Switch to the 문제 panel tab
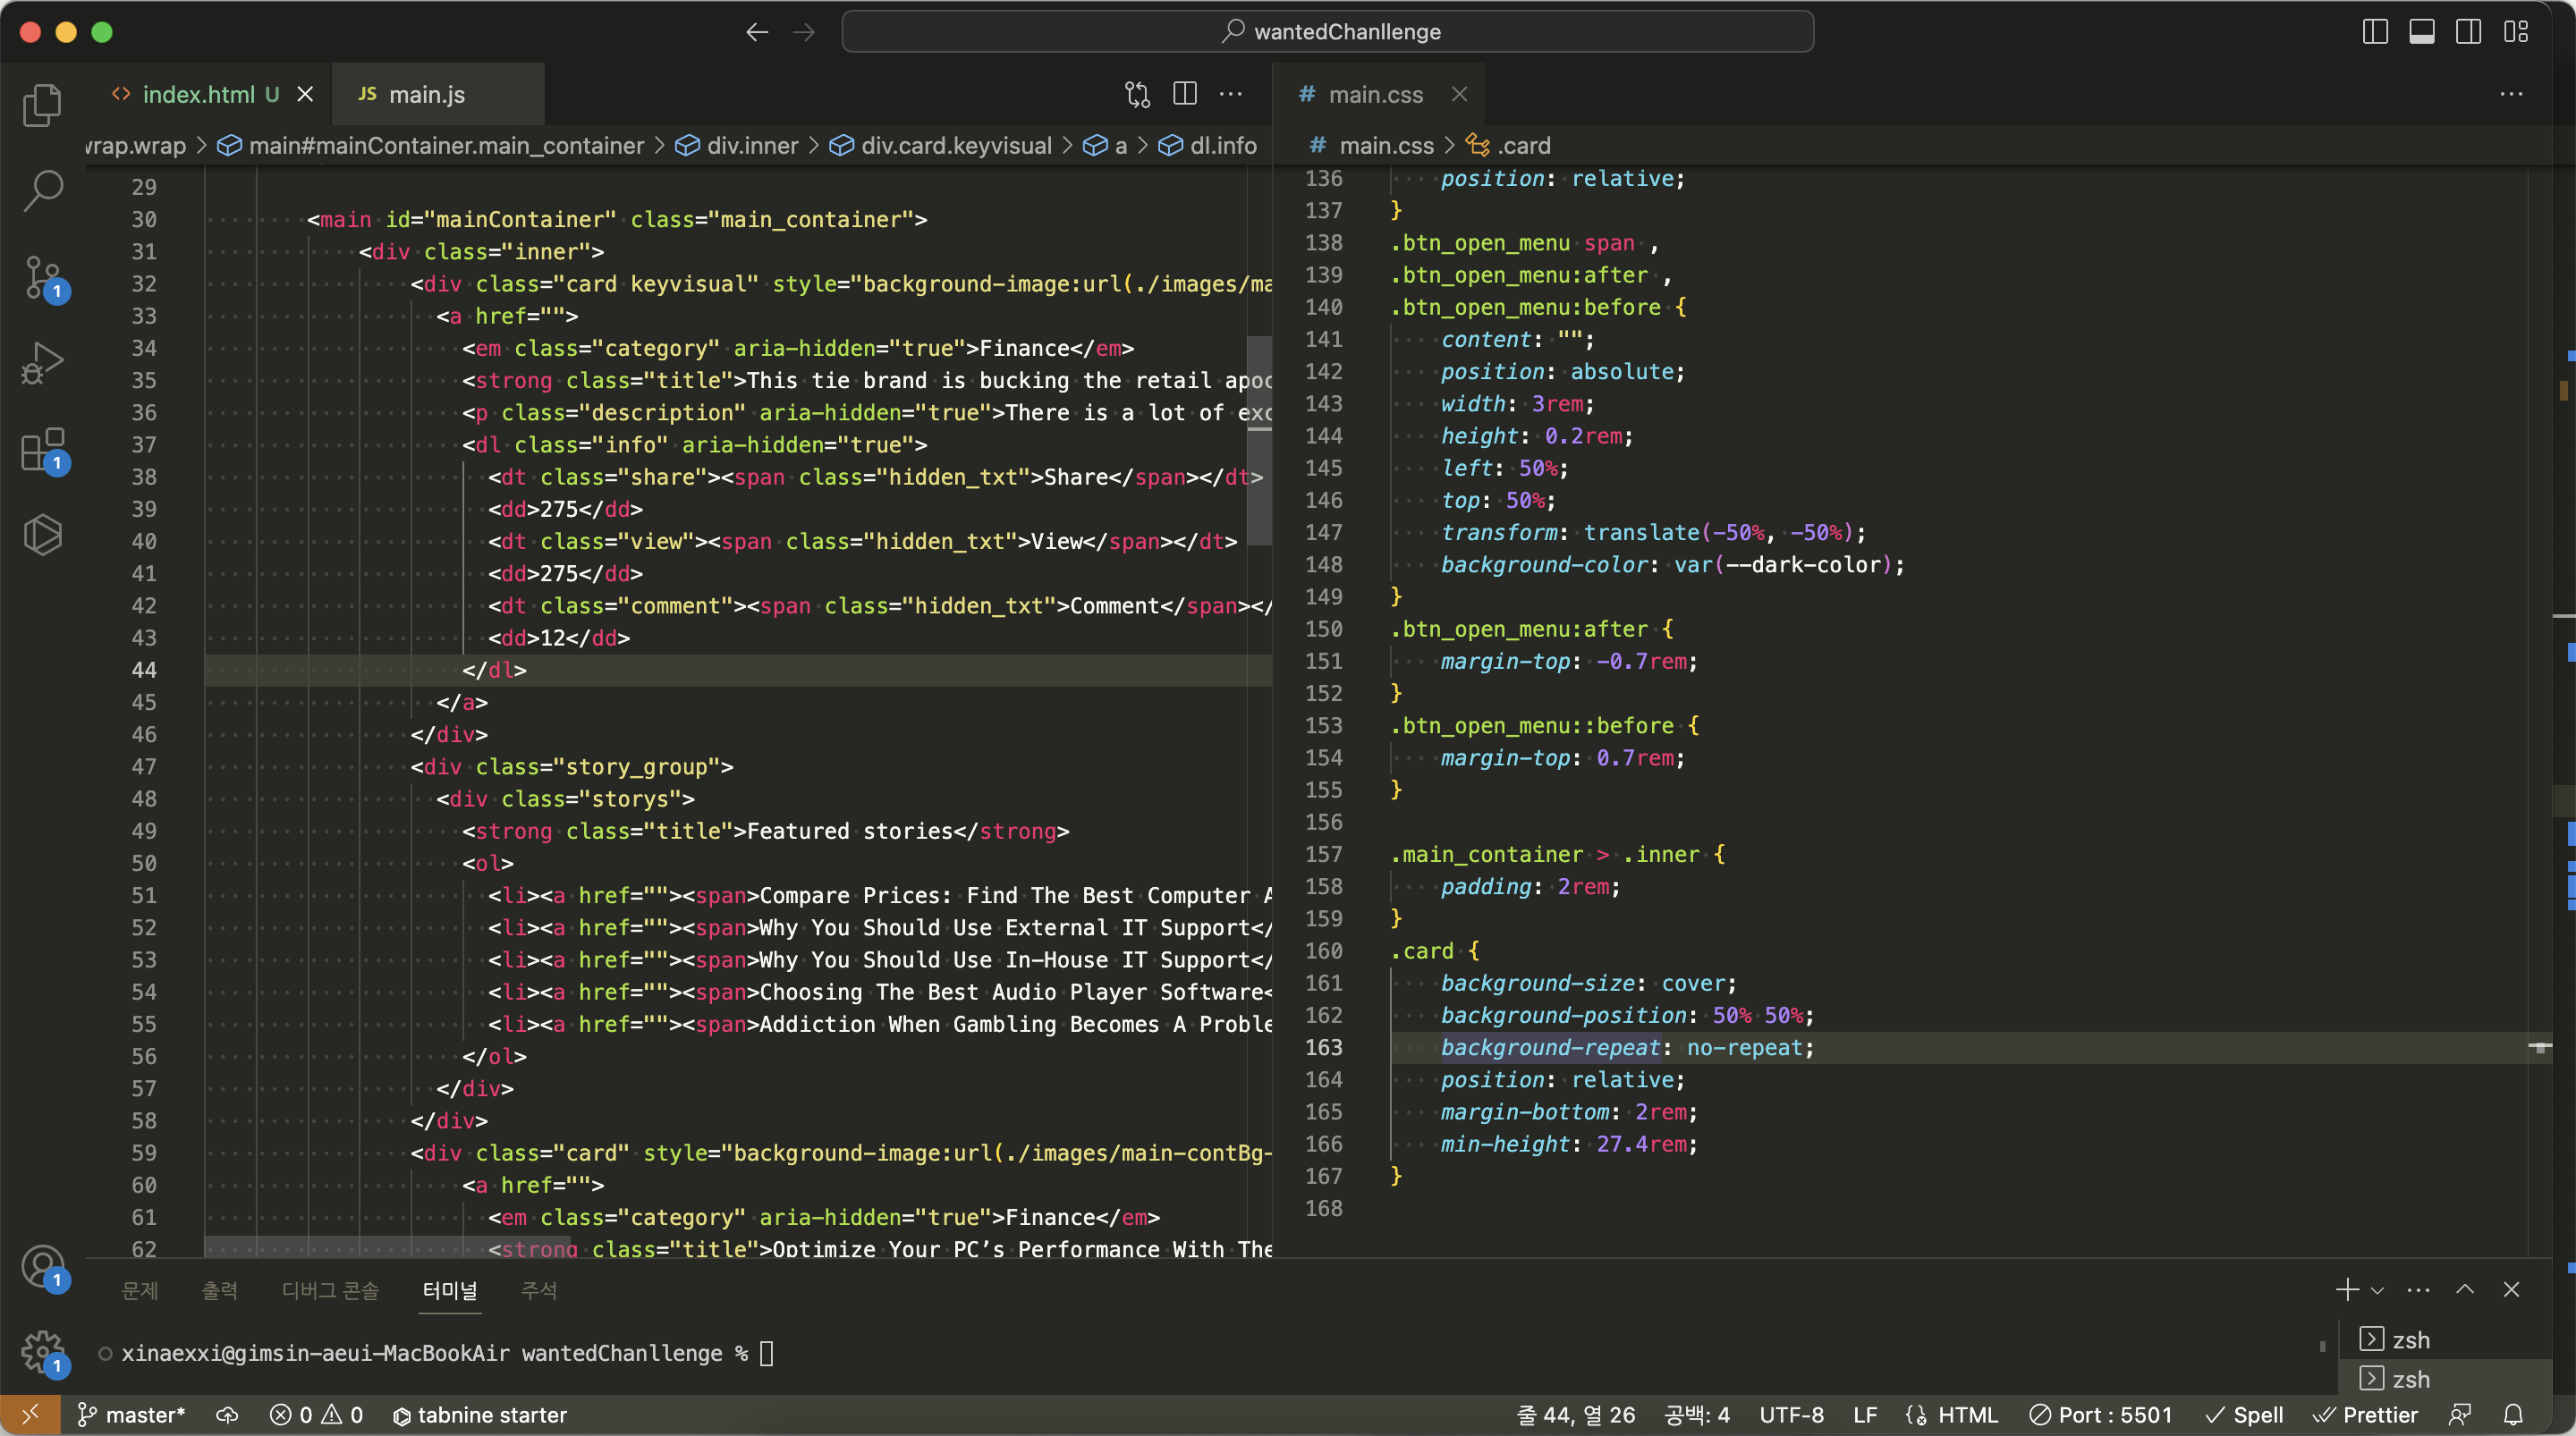 (139, 1290)
